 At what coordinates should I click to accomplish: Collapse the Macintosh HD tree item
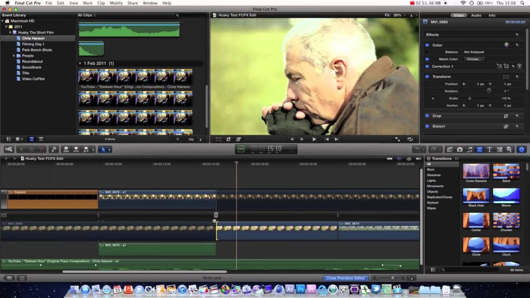[3, 21]
